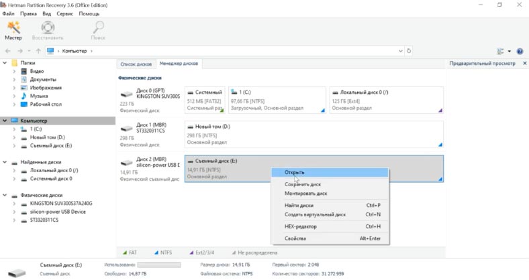The height and width of the screenshot is (280, 529).
Task: Open HEX-редактор from context menu
Action: point(330,226)
